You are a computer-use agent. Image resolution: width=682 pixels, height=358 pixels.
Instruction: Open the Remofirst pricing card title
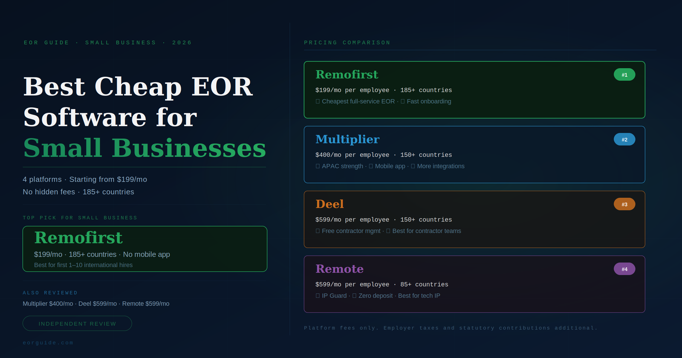[x=347, y=75]
